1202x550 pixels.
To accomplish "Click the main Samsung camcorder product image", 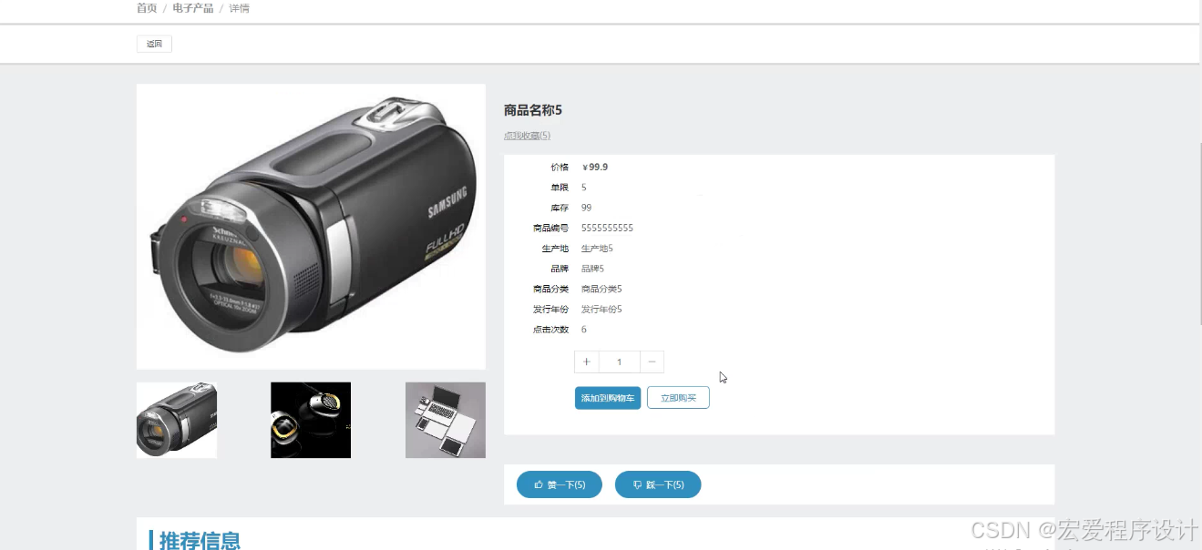I will [x=311, y=227].
